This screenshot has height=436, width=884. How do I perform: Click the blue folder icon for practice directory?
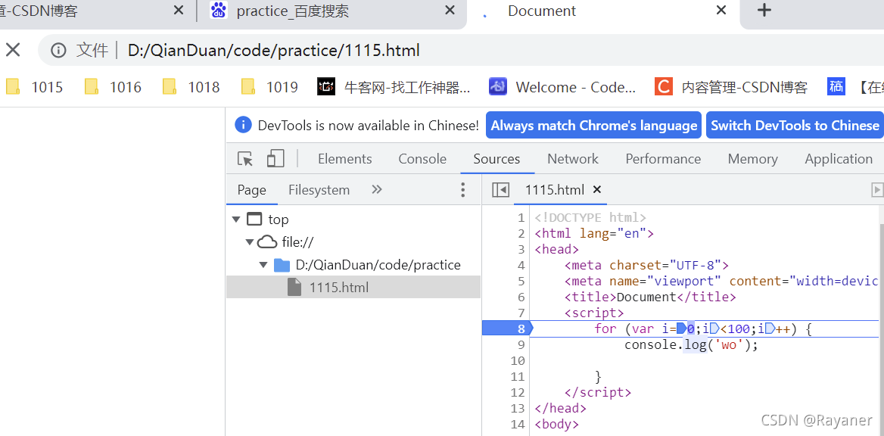tap(282, 265)
